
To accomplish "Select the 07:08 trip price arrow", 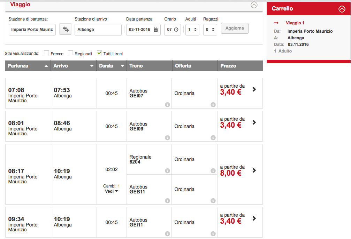I will tap(254, 89).
